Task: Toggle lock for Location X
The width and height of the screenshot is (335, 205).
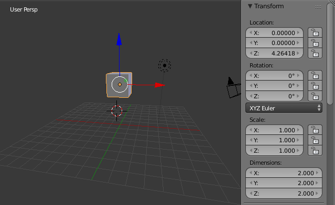Action: click(x=315, y=33)
